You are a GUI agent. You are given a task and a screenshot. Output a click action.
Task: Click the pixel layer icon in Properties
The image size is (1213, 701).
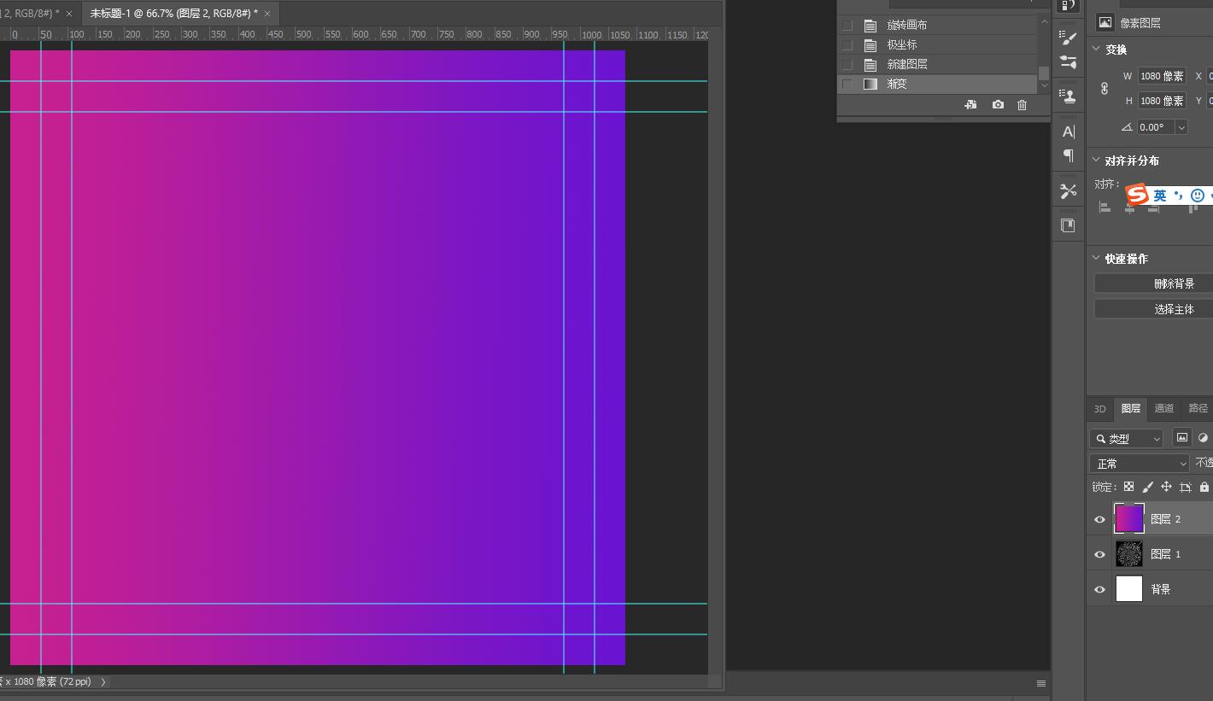click(x=1105, y=23)
